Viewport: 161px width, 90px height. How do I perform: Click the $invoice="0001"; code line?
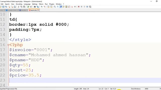click(x=31, y=50)
